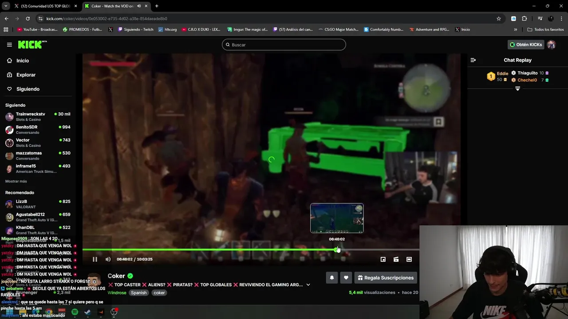This screenshot has height=319, width=568.
Task: Open KhanDBL recommended channel
Action: point(38,230)
